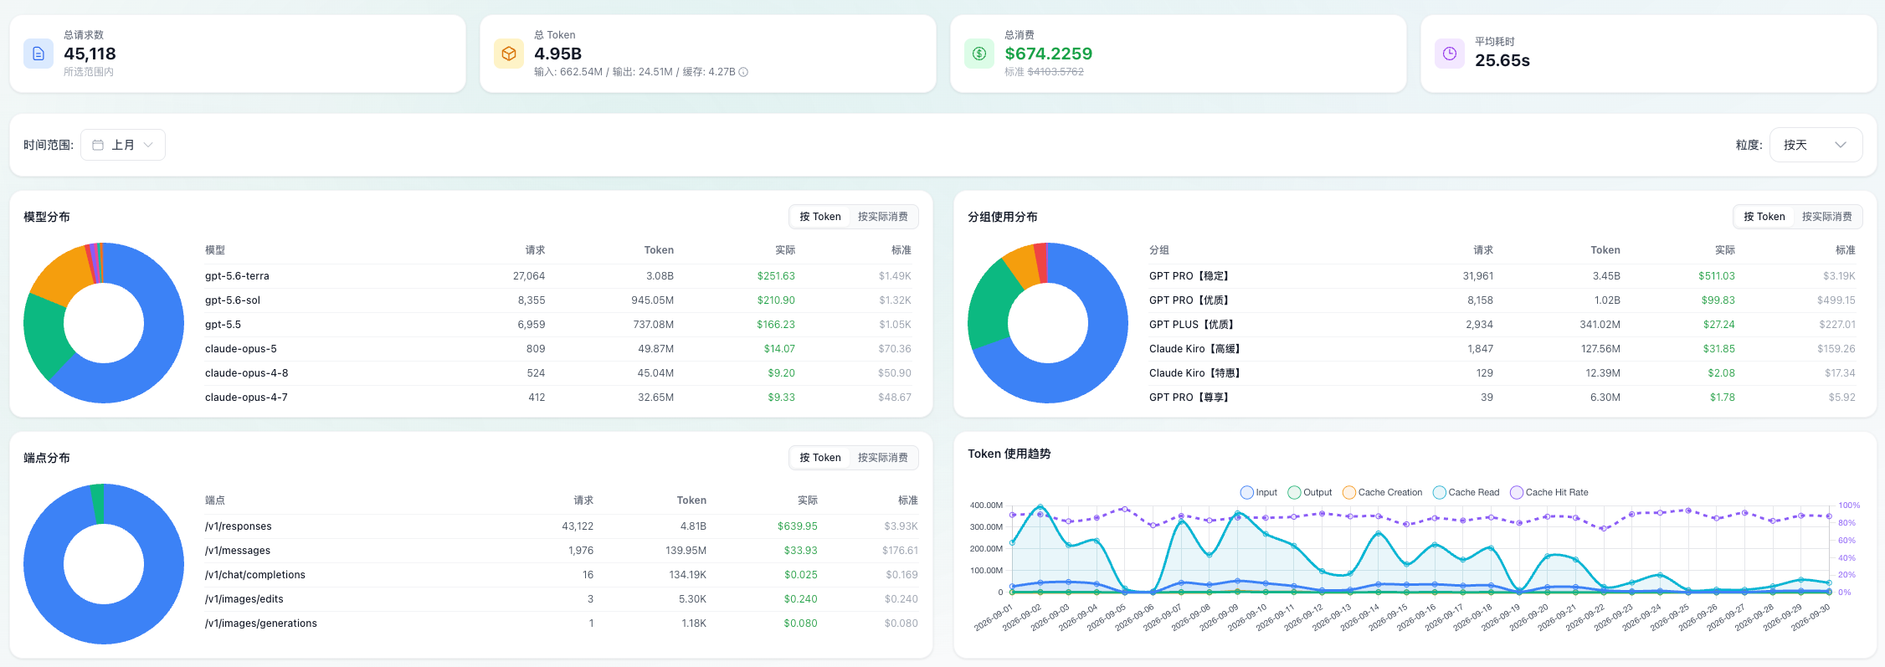Click the Claude Kiro【高缓】group name

(1194, 349)
